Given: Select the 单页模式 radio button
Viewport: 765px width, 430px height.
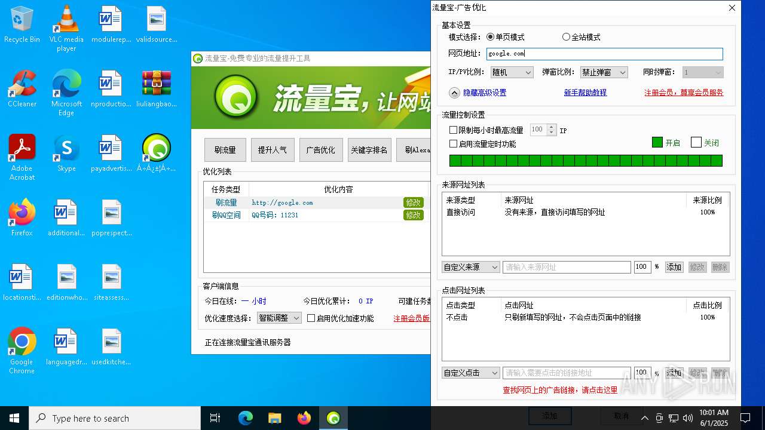Looking at the screenshot, I should point(491,37).
